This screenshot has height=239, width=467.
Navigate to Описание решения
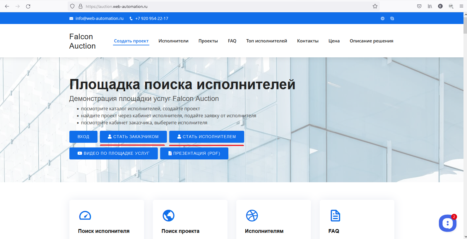click(371, 41)
